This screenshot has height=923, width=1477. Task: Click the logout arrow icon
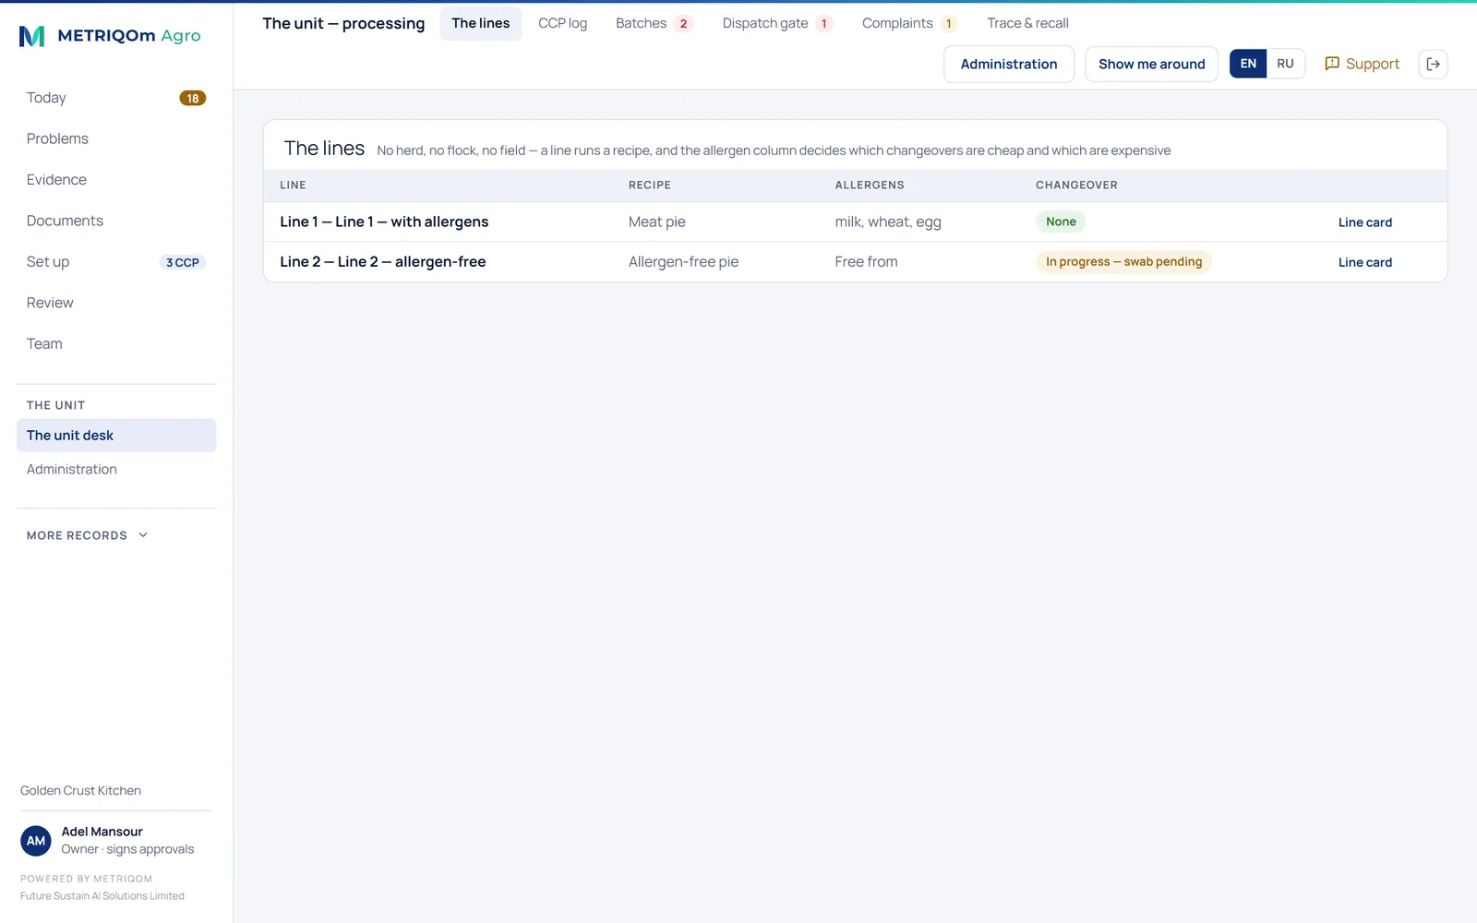click(x=1433, y=64)
